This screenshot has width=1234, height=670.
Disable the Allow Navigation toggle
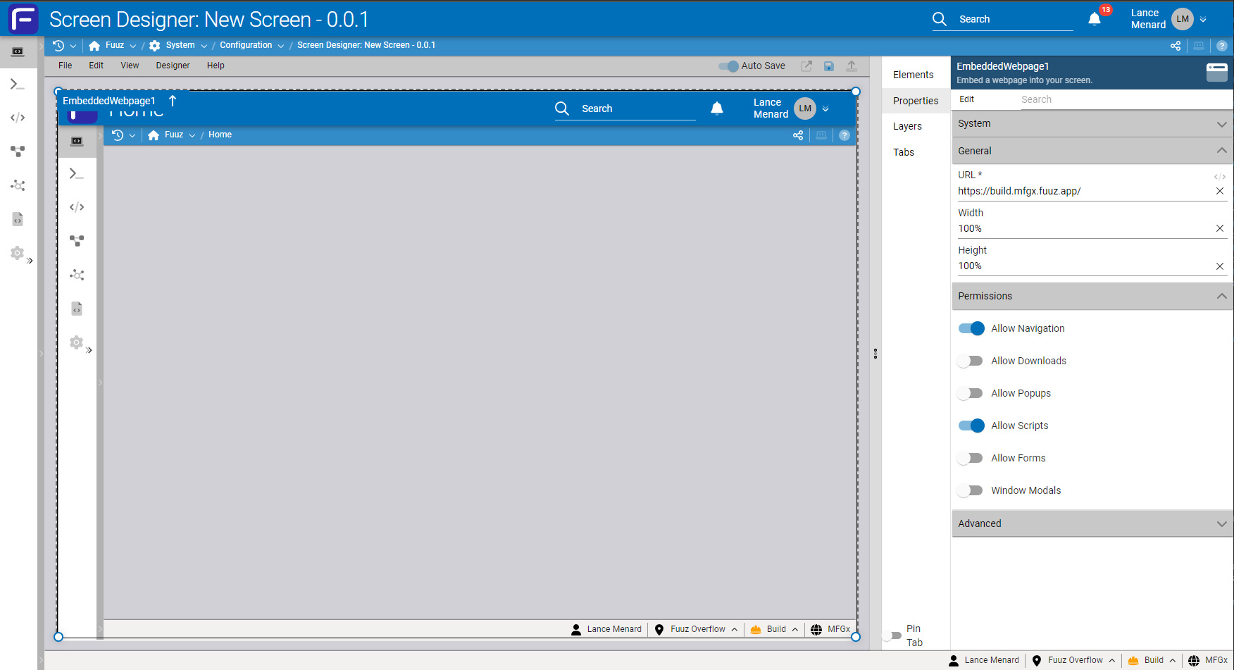(971, 328)
